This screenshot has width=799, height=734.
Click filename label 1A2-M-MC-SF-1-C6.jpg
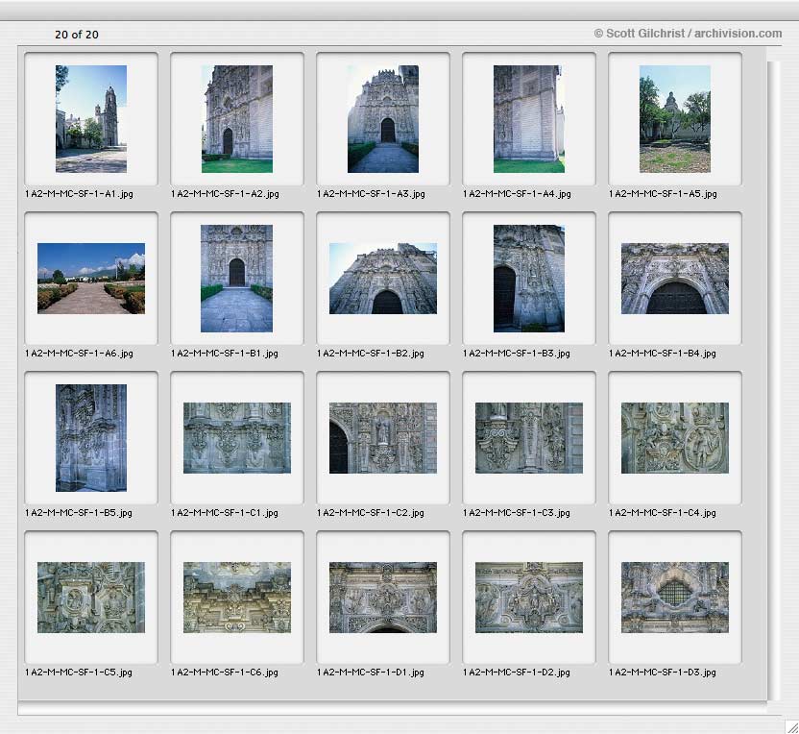click(x=225, y=673)
